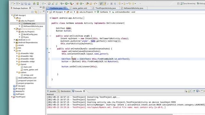Select HelloworldActivity.java in Package Explorer
The height and width of the screenshot is (115, 205).
pyautogui.click(x=33, y=26)
